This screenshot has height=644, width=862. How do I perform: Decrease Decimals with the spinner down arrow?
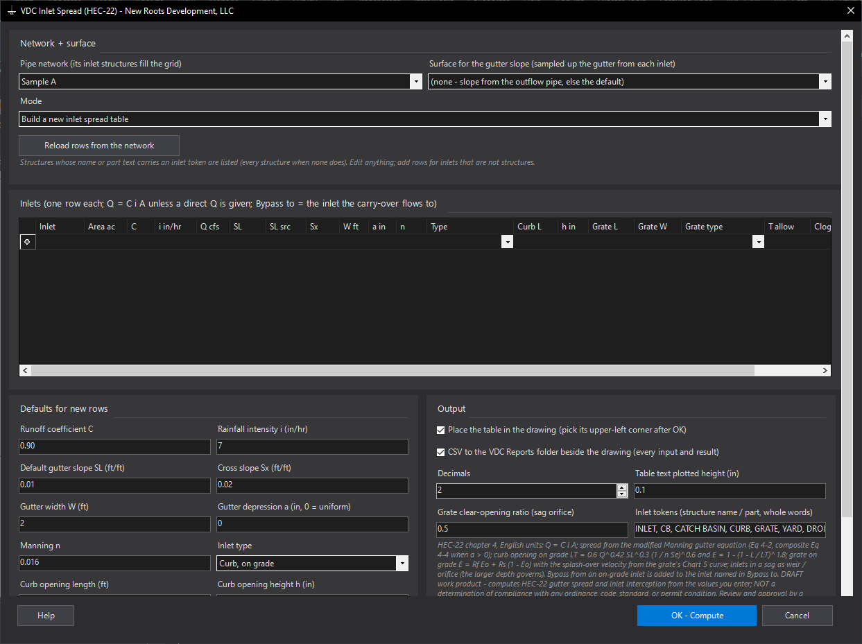(621, 494)
